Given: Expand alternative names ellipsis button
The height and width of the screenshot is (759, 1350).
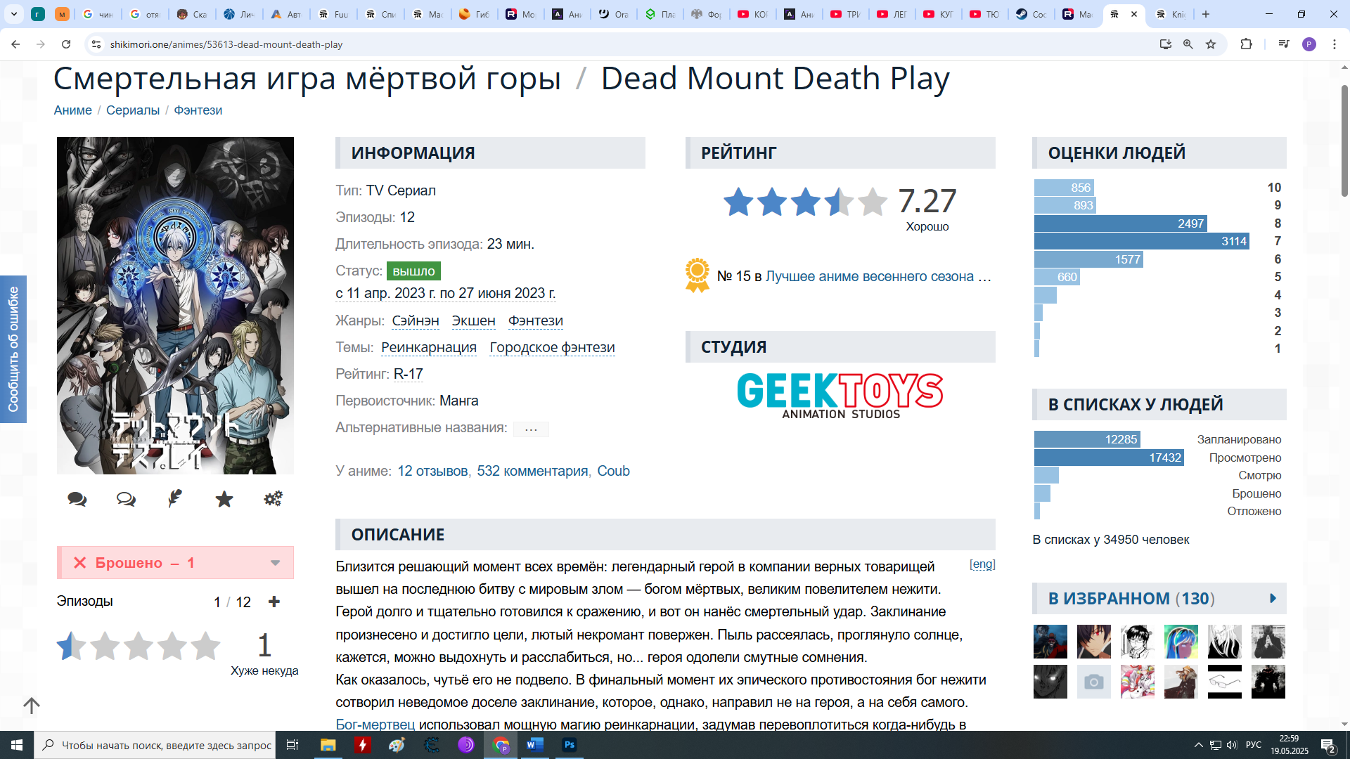Looking at the screenshot, I should [x=531, y=429].
